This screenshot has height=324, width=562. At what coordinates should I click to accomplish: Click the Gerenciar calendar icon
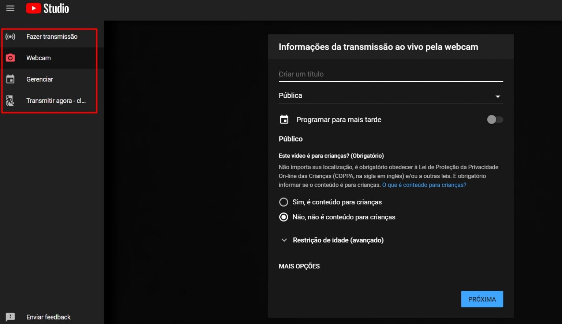(x=10, y=79)
